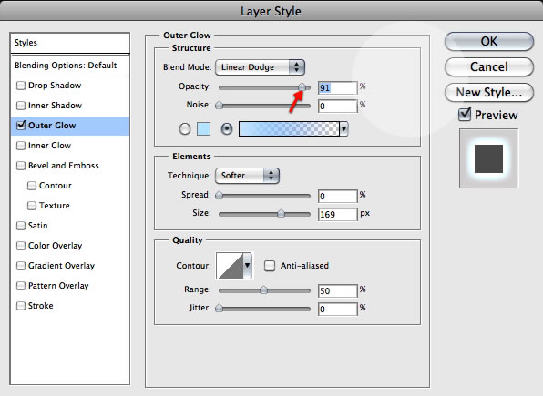Enable the Anti-aliased checkbox
Screen dimensions: 543x396
coord(270,266)
